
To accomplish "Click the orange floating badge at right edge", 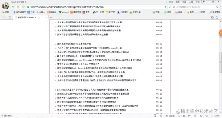I will pyautogui.click(x=220, y=33).
